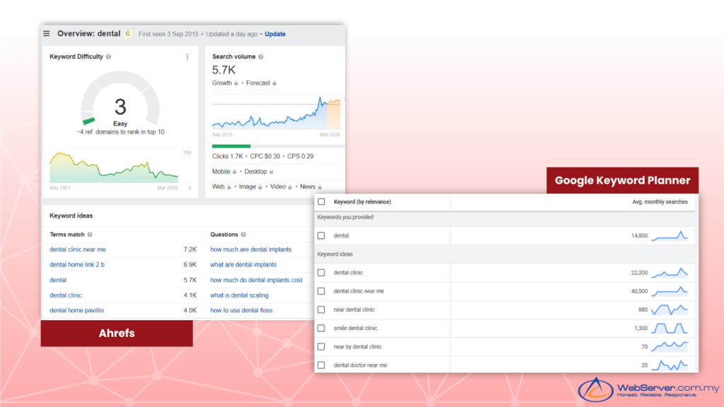Screen dimensions: 724x407
Task: Tick the checkbox for 'near dental clinic'
Action: click(322, 309)
